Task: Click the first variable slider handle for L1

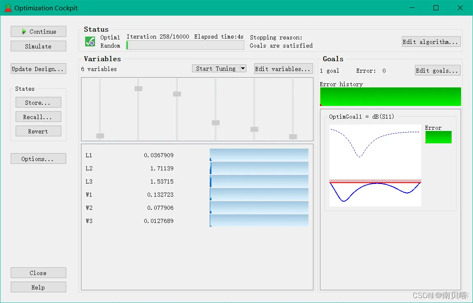Action: [100, 136]
